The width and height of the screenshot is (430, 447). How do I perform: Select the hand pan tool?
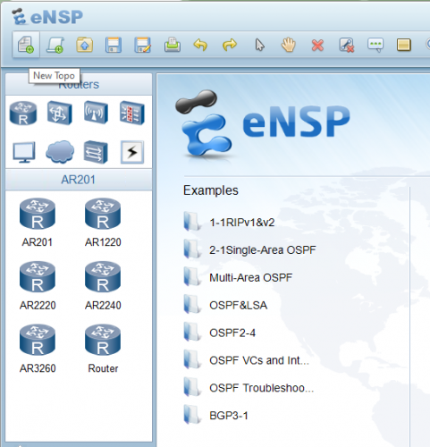(x=289, y=45)
